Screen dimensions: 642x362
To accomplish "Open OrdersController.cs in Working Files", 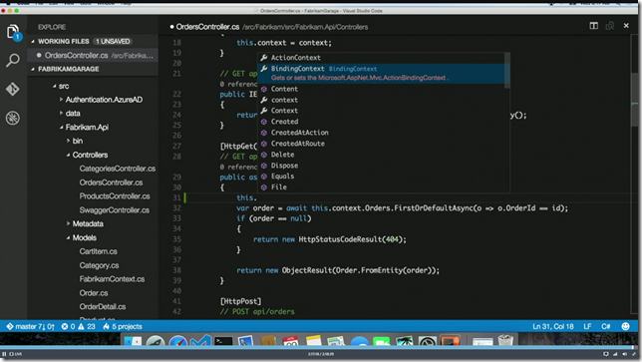I will tap(93, 55).
